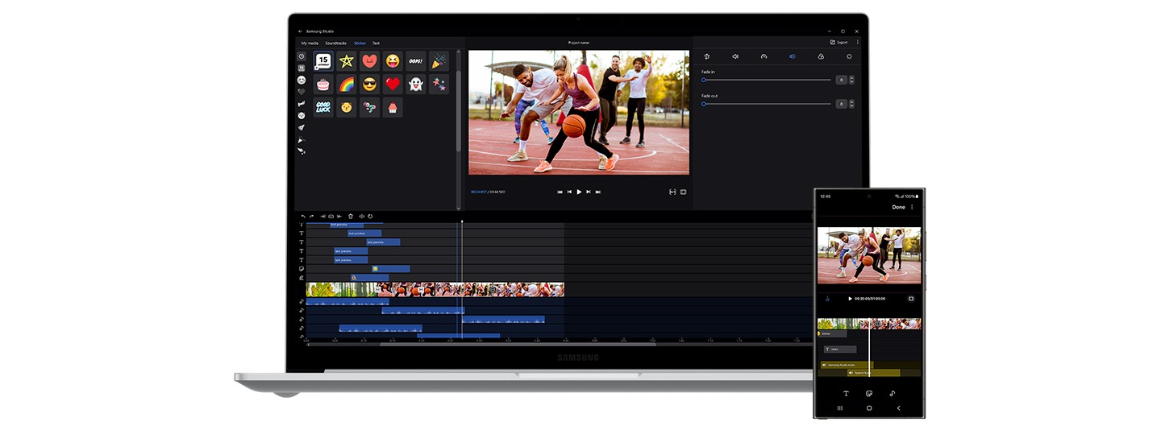Switch to the Soundtracks tab
The height and width of the screenshot is (434, 1161).
pos(335,43)
